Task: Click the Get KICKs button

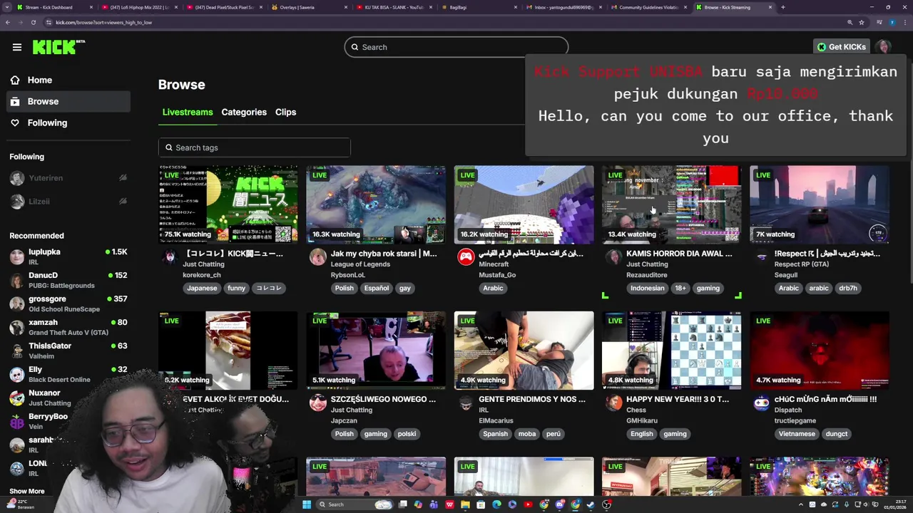Action: (x=842, y=47)
